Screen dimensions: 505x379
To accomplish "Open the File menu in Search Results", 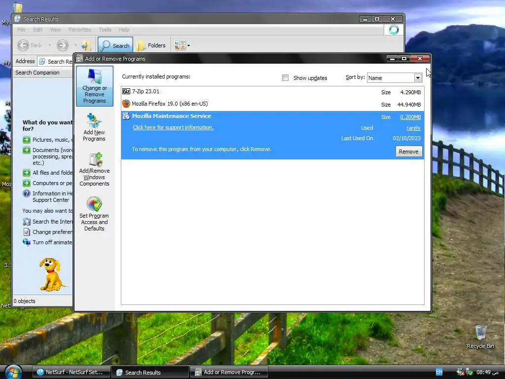I will (x=21, y=30).
